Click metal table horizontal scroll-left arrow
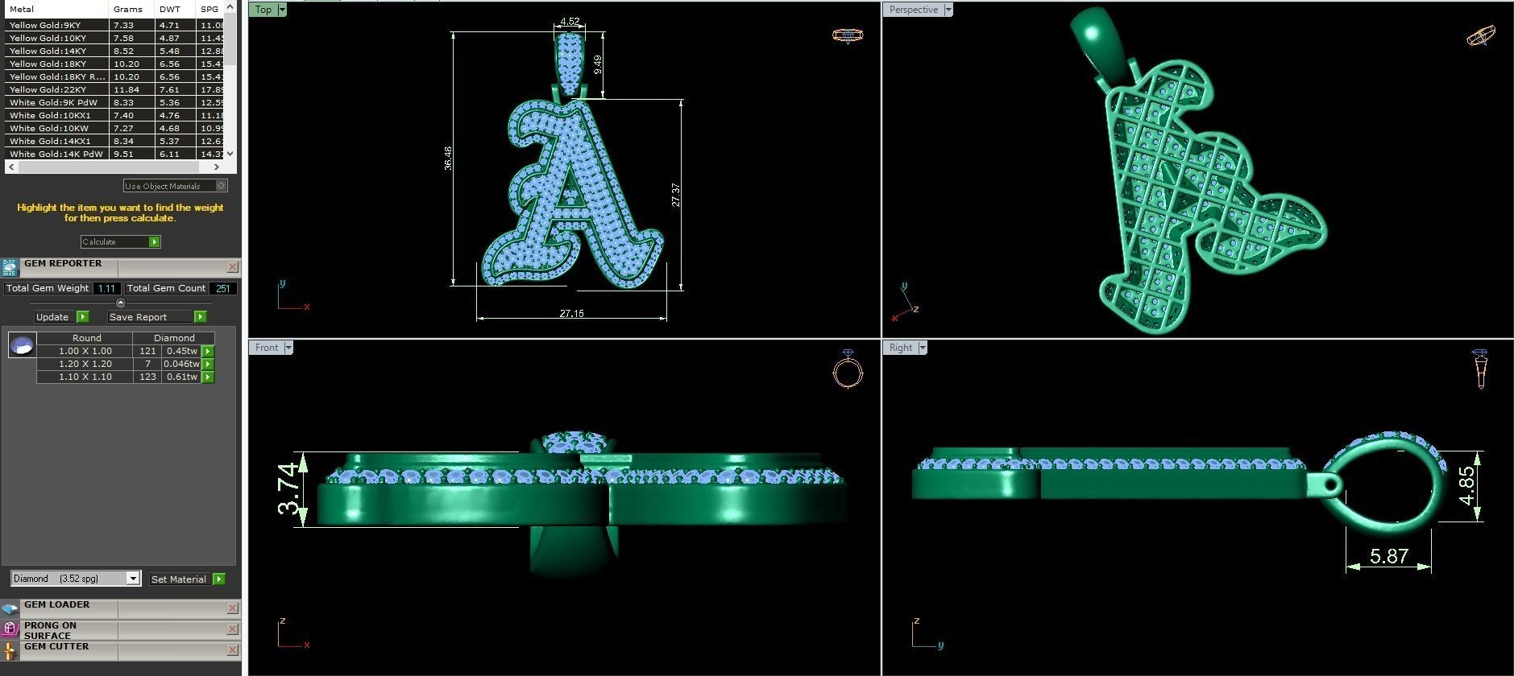Viewport: 1514px width, 676px height. click(x=10, y=167)
